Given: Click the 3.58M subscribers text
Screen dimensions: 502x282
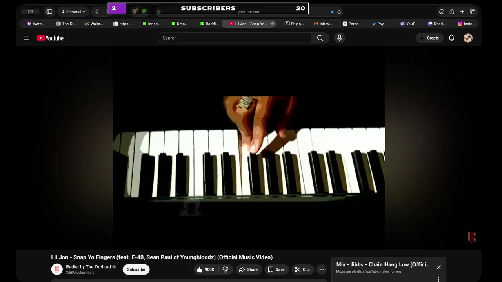Looking at the screenshot, I should click(x=80, y=273).
